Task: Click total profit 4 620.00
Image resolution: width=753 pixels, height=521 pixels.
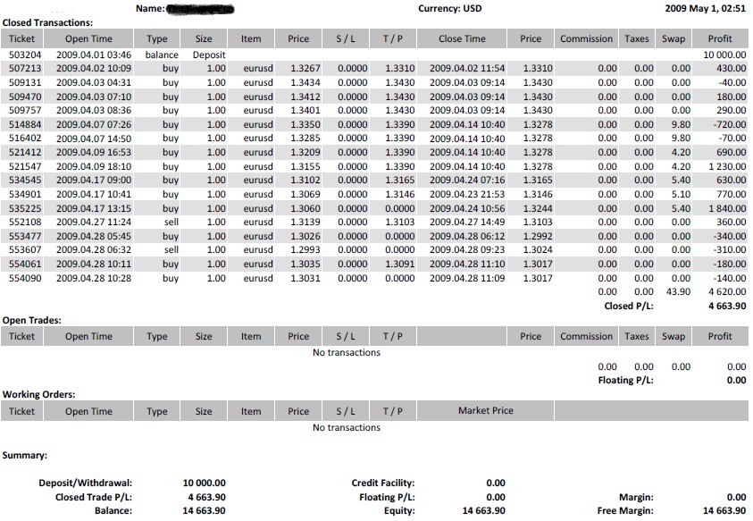Action: pos(727,291)
